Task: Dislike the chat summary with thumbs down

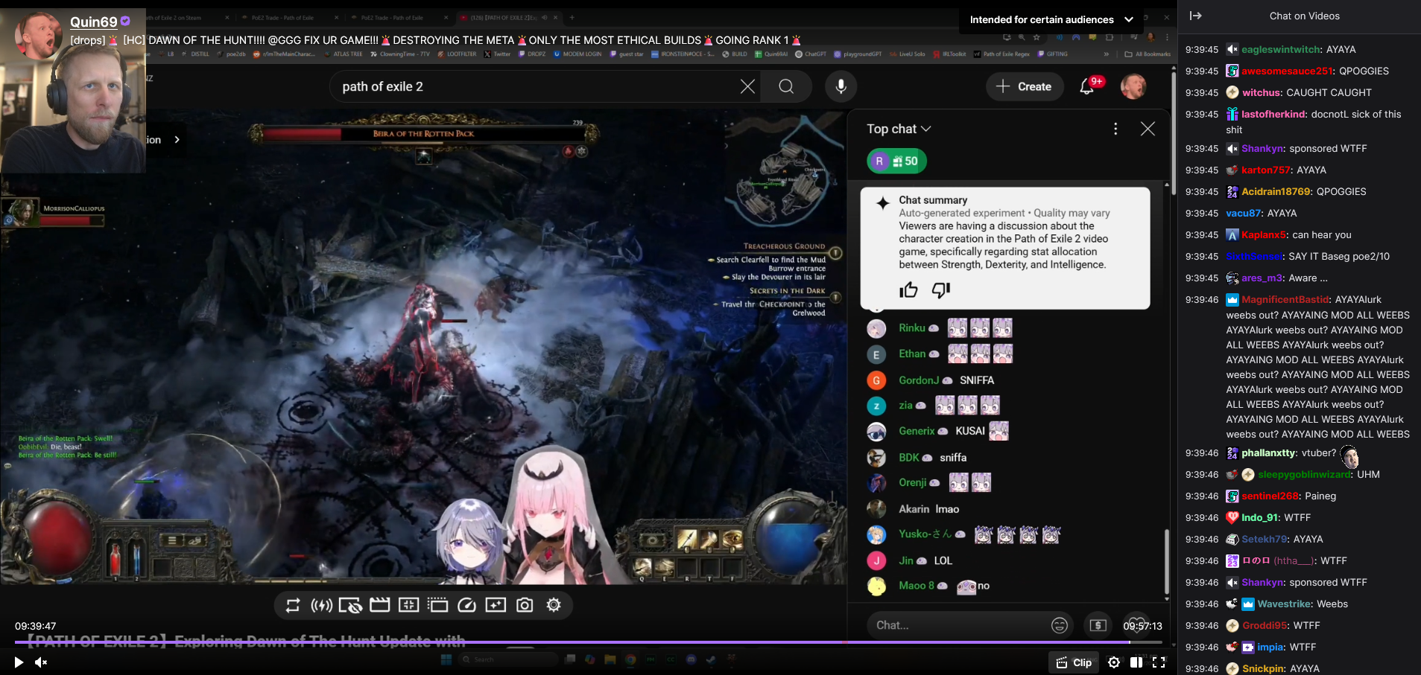Action: tap(941, 290)
